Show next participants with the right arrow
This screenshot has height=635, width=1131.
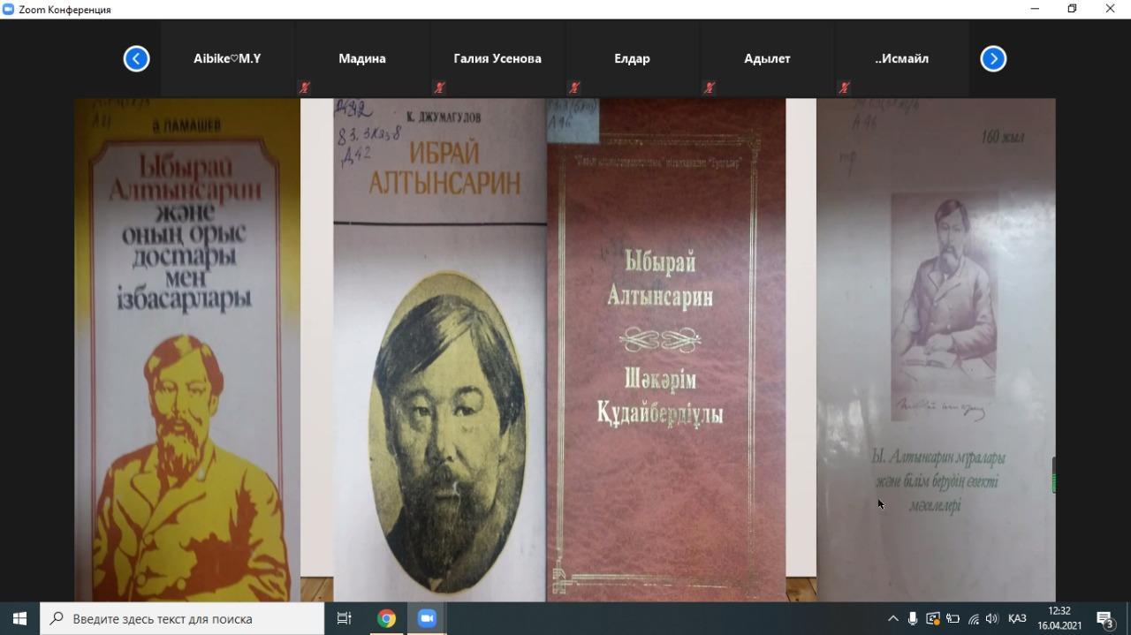993,59
